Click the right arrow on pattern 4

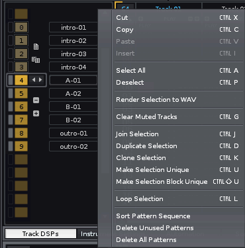pos(40,80)
